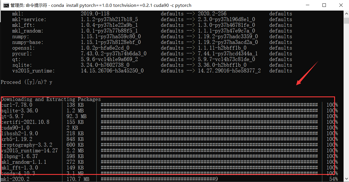Click version '3.24.0-h7602738_0'
This screenshot has height=182, width=349.
click(105, 65)
